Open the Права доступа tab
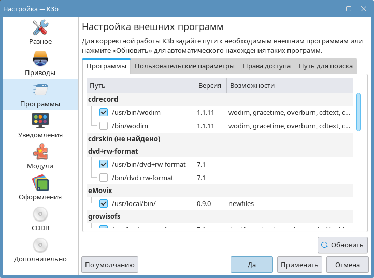374x278 pixels. [x=266, y=66]
